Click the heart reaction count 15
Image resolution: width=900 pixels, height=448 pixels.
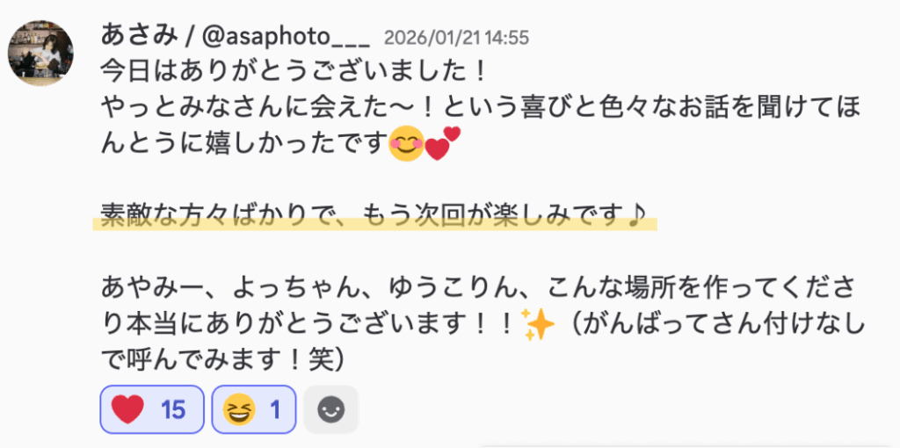click(x=173, y=409)
